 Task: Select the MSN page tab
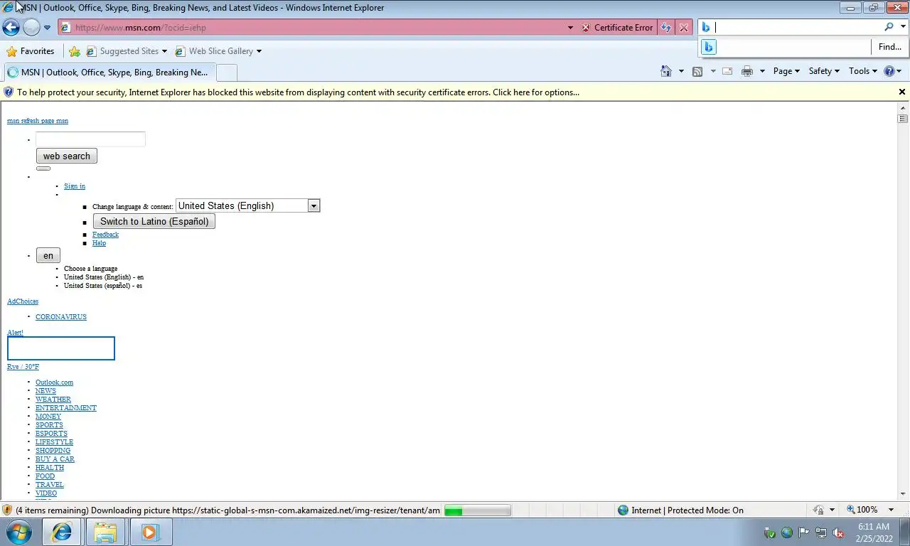click(x=108, y=73)
